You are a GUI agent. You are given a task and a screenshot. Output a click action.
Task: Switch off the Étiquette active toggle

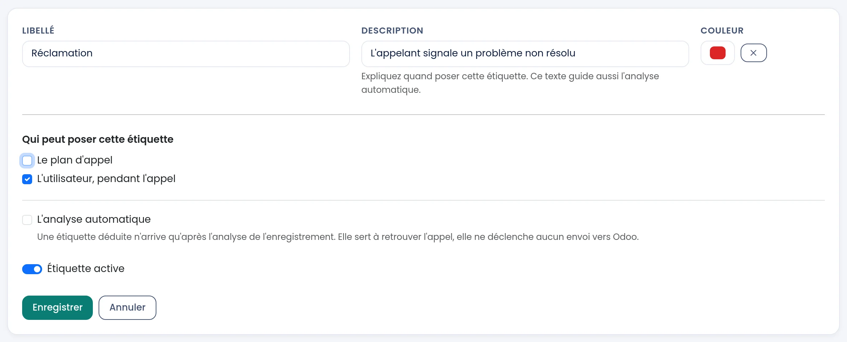click(x=32, y=269)
